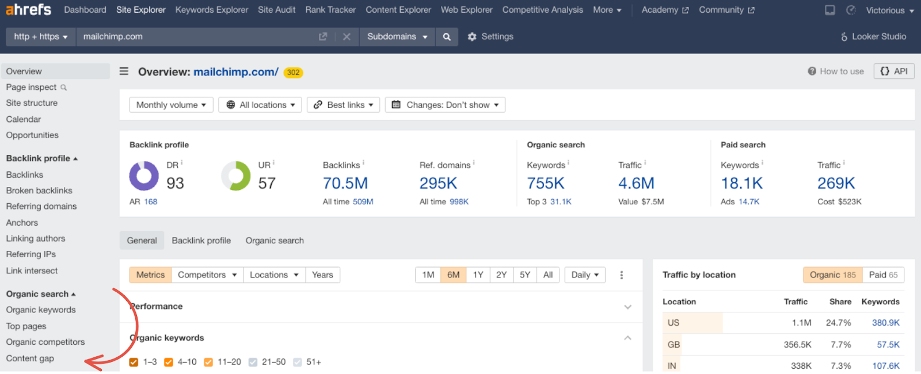This screenshot has width=921, height=374.
Task: Open Looker Studio integration
Action: (873, 37)
